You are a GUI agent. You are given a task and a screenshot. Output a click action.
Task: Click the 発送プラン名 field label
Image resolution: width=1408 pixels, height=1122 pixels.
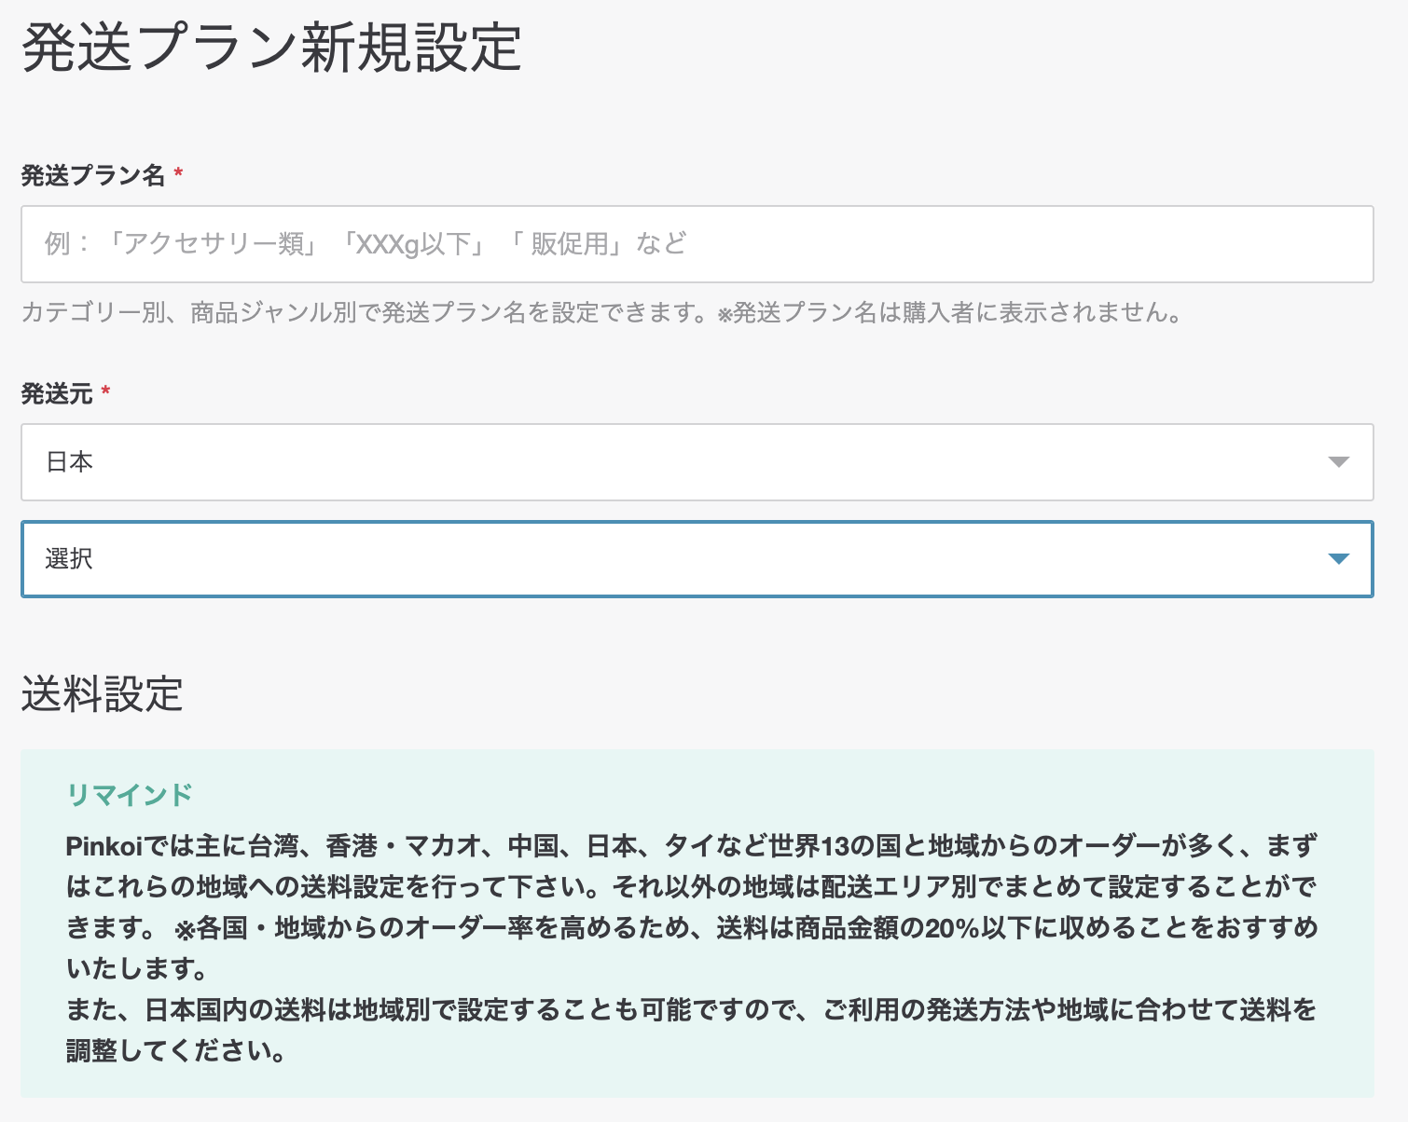(92, 175)
